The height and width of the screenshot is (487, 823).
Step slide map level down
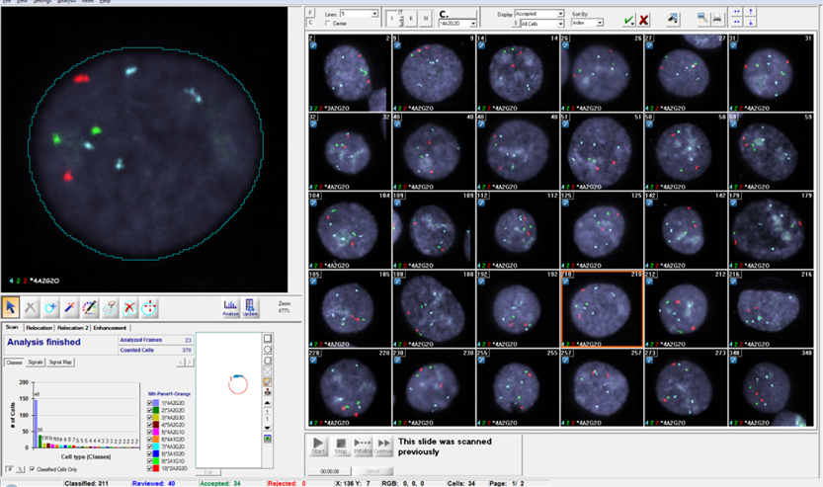tap(268, 428)
